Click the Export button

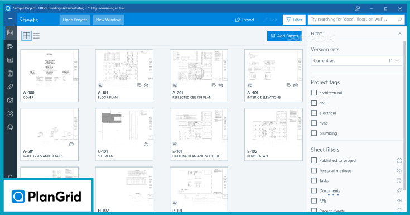[245, 20]
